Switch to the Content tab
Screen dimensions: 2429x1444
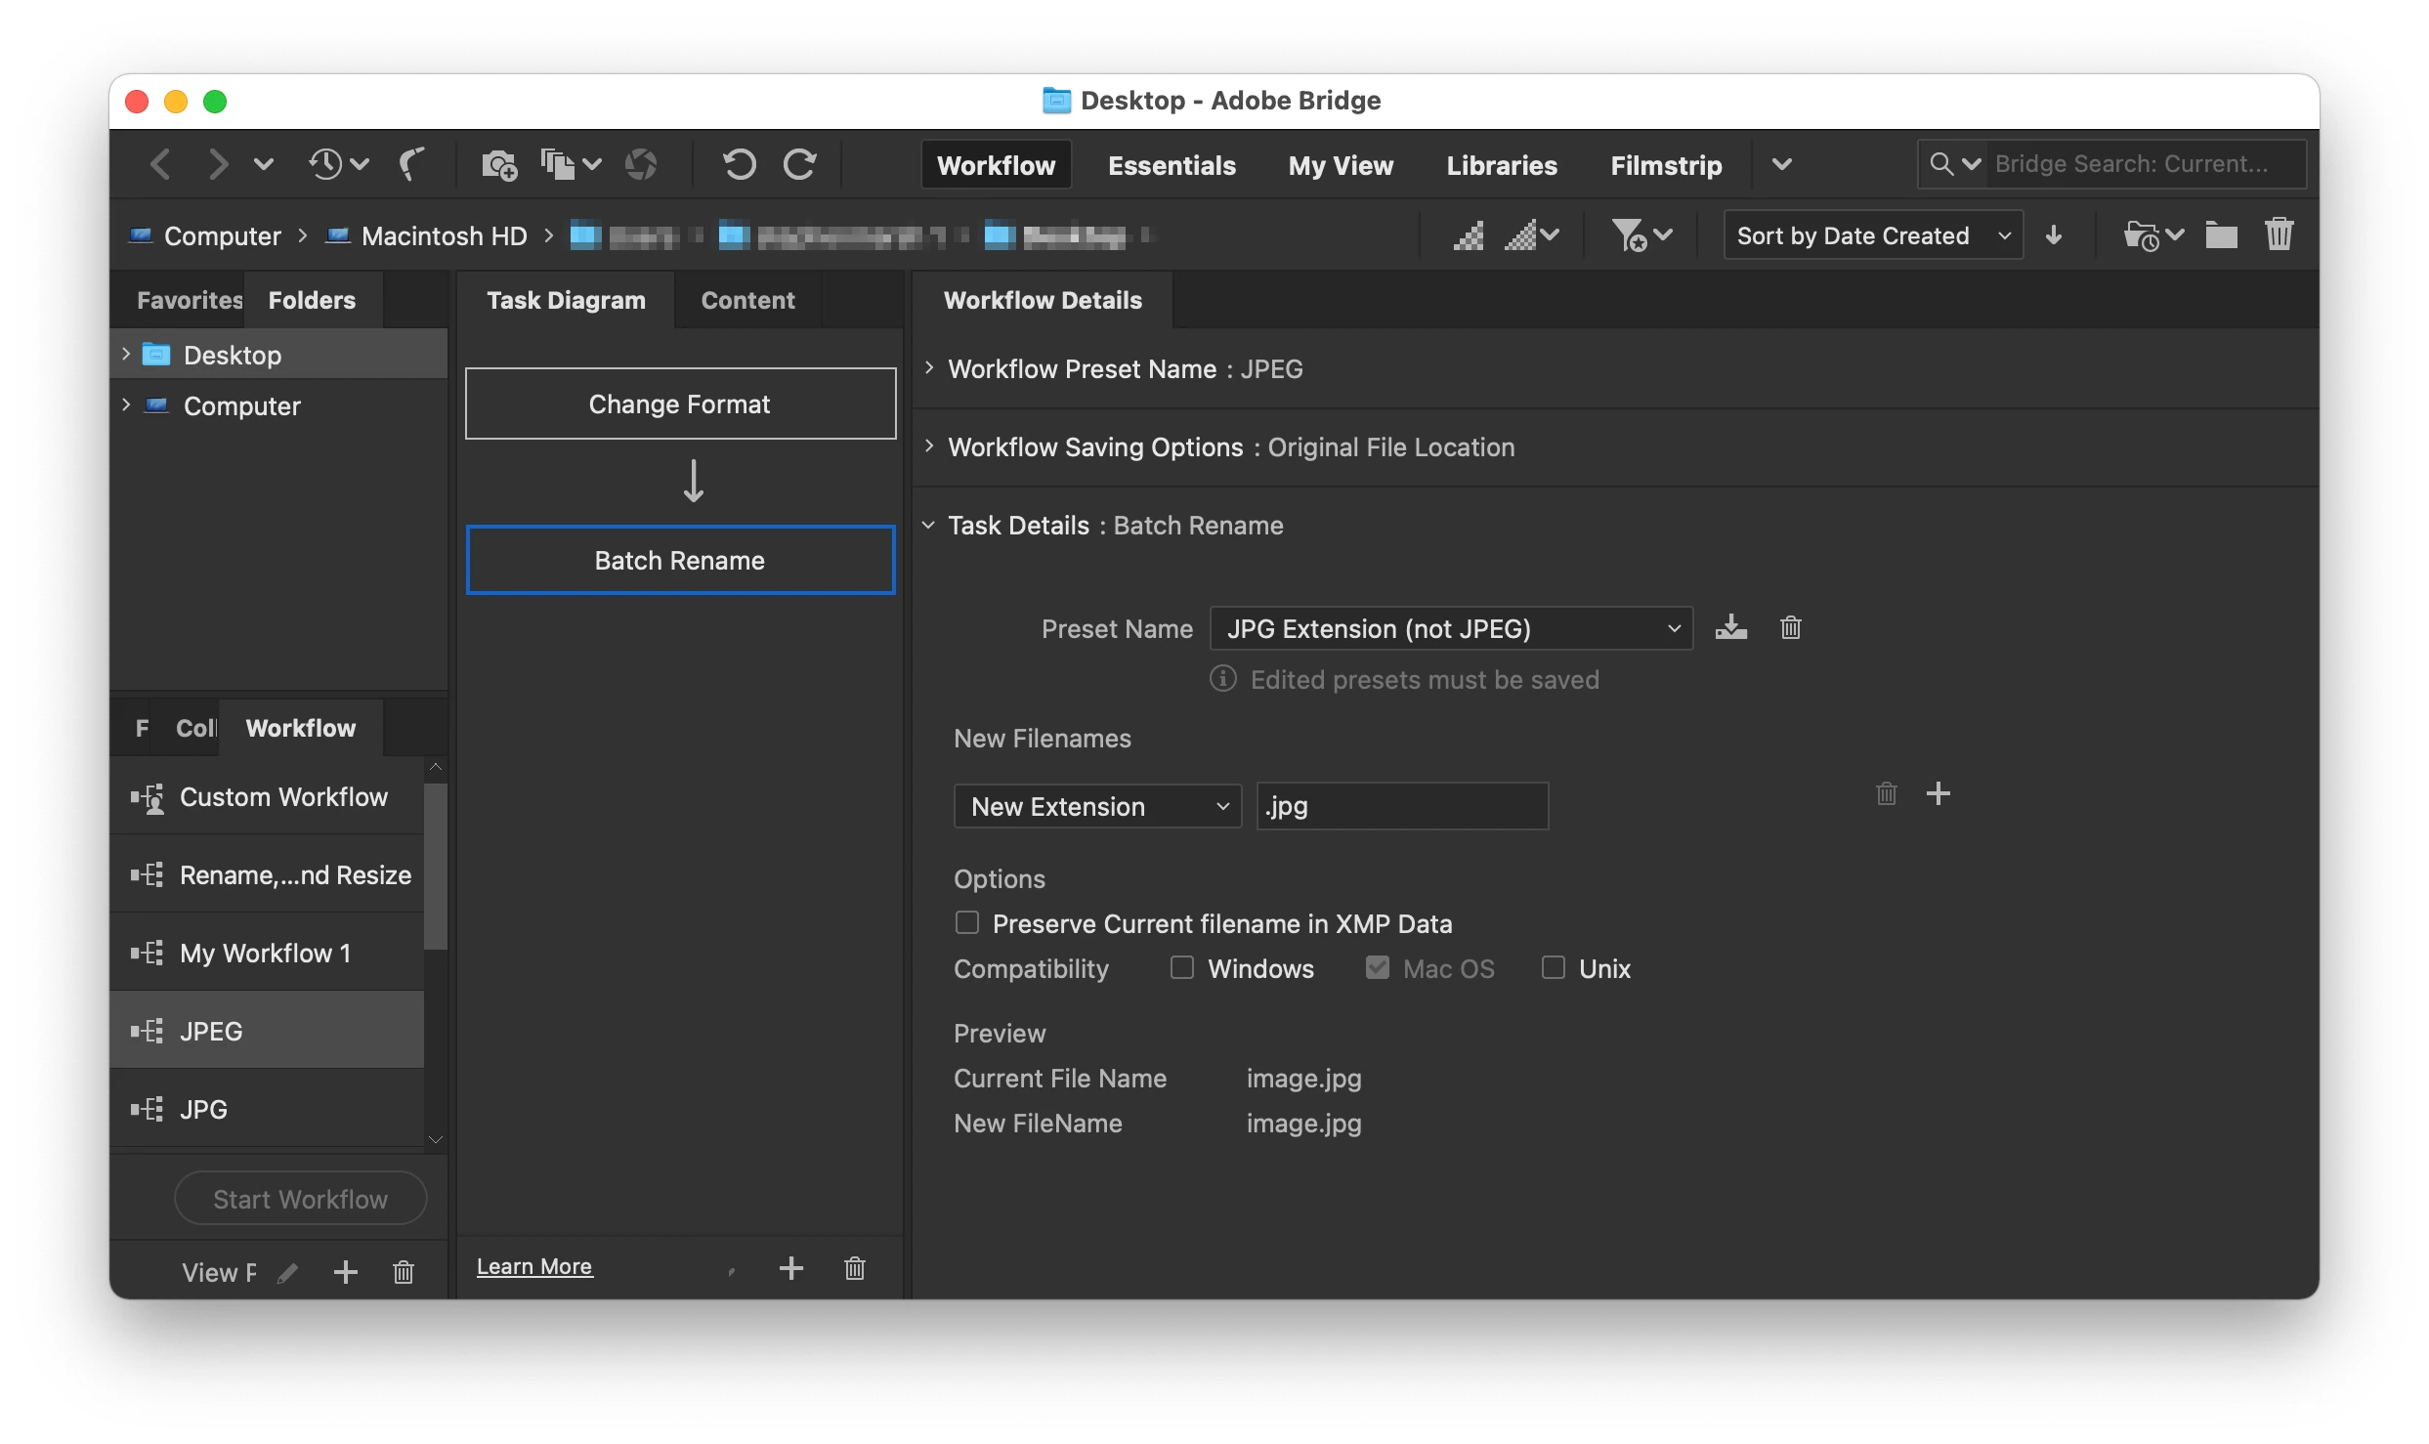coord(747,300)
